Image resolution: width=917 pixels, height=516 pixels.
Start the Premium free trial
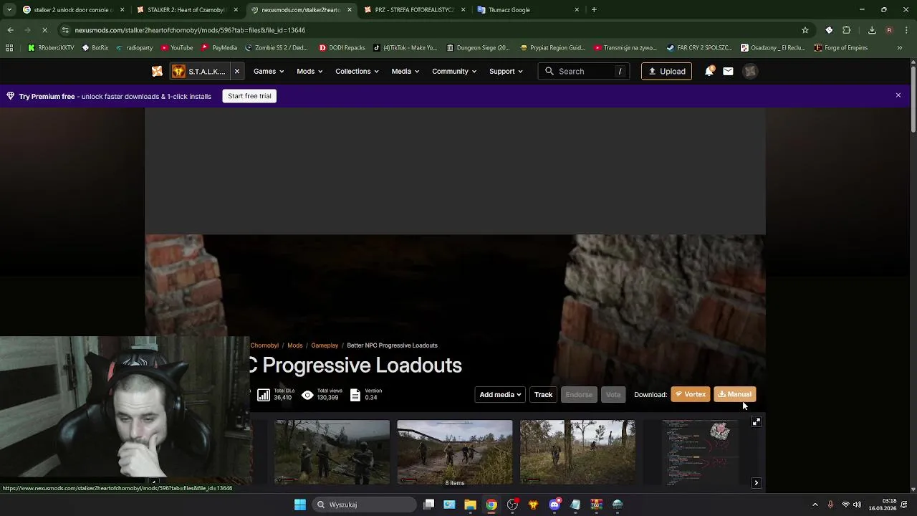click(x=249, y=96)
